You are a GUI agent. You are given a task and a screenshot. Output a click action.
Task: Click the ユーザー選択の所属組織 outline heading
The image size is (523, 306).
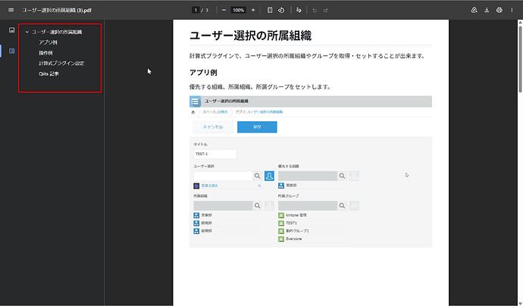click(x=67, y=32)
